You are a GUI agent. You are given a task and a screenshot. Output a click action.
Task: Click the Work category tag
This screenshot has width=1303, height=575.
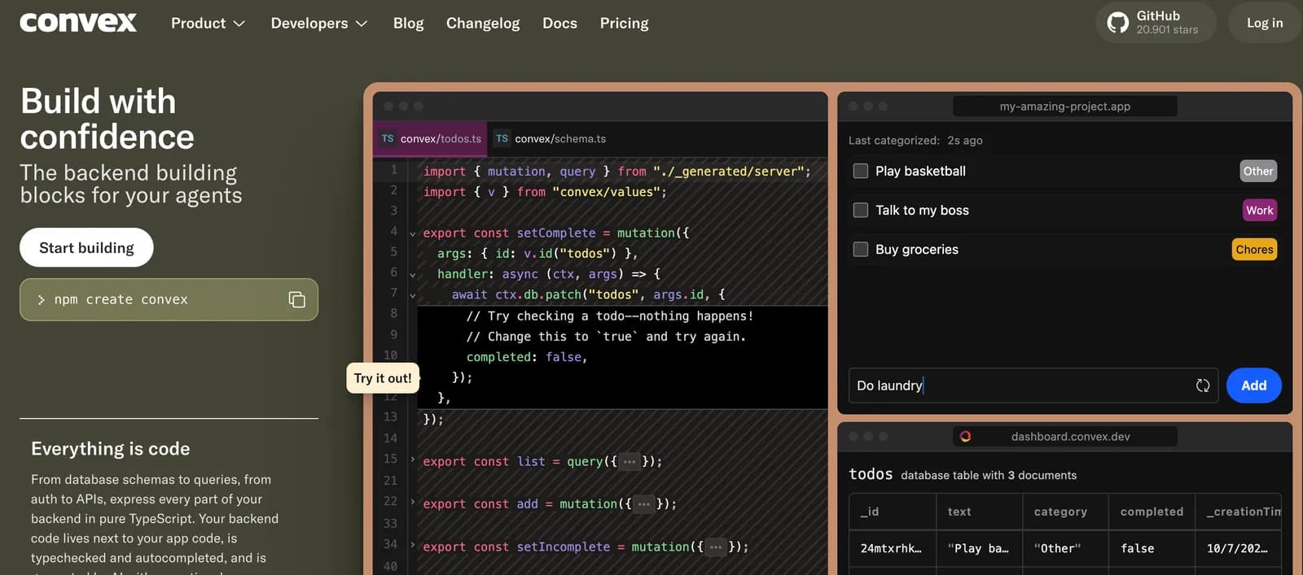[1259, 210]
